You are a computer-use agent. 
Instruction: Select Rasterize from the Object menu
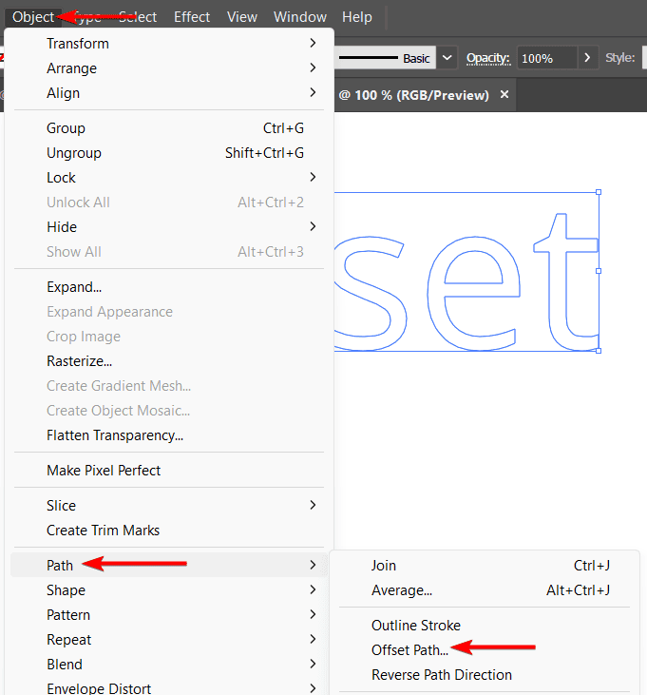pos(79,361)
